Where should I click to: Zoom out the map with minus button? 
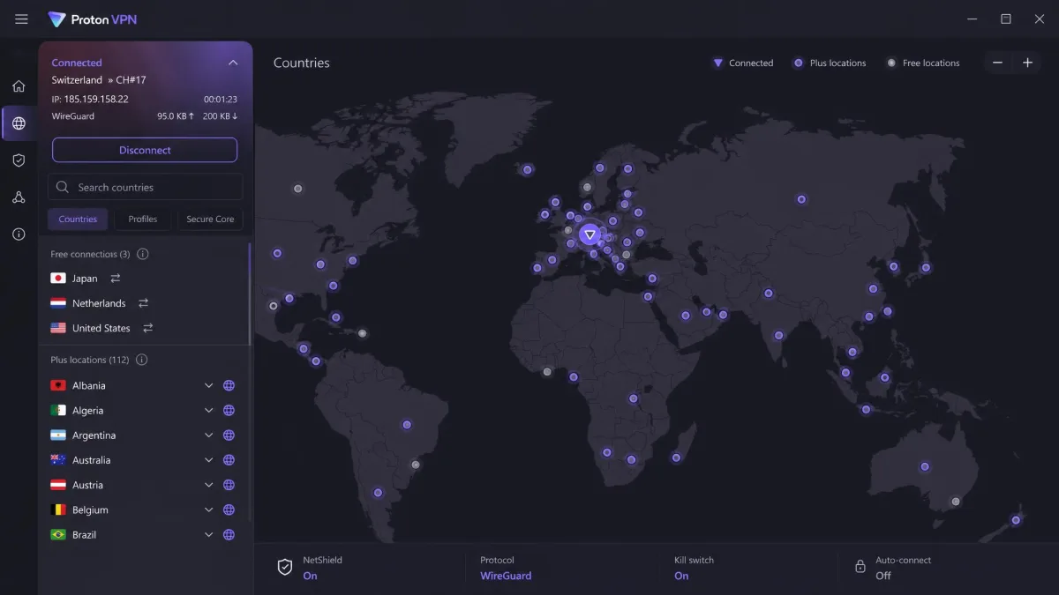[x=998, y=63]
